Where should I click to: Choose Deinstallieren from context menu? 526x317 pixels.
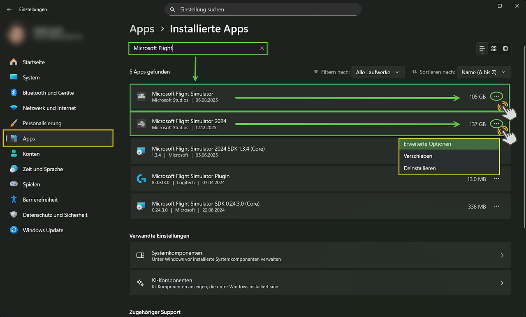click(x=449, y=168)
